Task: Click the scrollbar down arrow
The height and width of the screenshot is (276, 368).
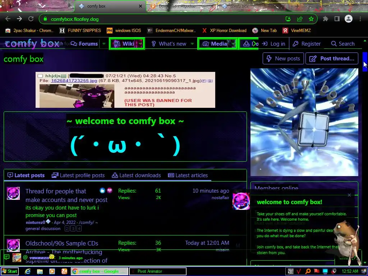Action: 365,263
